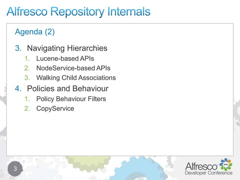The height and width of the screenshot is (180, 240).
Task: Click the "Policies and Behaviour" item
Action: 68,88
